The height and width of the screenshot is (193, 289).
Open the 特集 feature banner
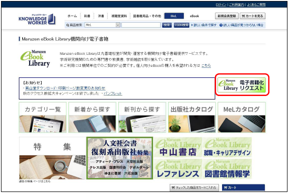click(x=52, y=158)
